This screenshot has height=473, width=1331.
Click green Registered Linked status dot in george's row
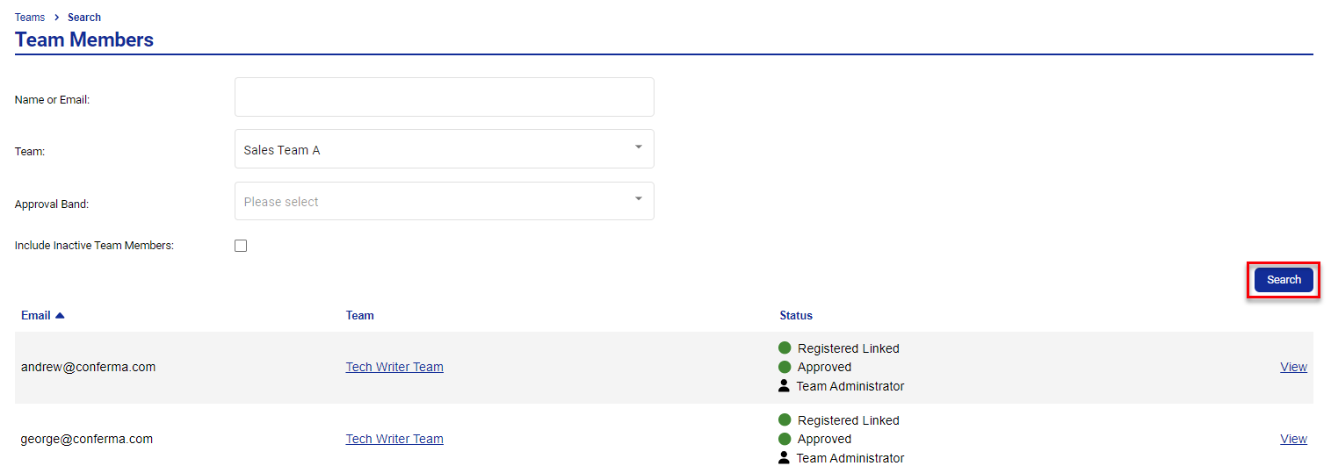(785, 420)
